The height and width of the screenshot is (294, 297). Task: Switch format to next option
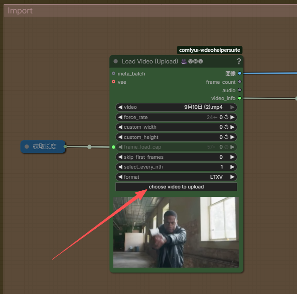(232, 177)
